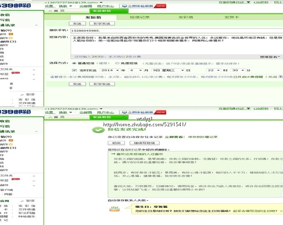
Task: Click the bottom 彩字发送 button
Action: pyautogui.click(x=102, y=84)
